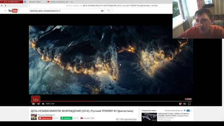224x126 pixels.
Task: Open ЗВЁЗДНЫЙ ОТРЯД - ВОЙНА НА МАРСЕ title
Action: click(174, 115)
